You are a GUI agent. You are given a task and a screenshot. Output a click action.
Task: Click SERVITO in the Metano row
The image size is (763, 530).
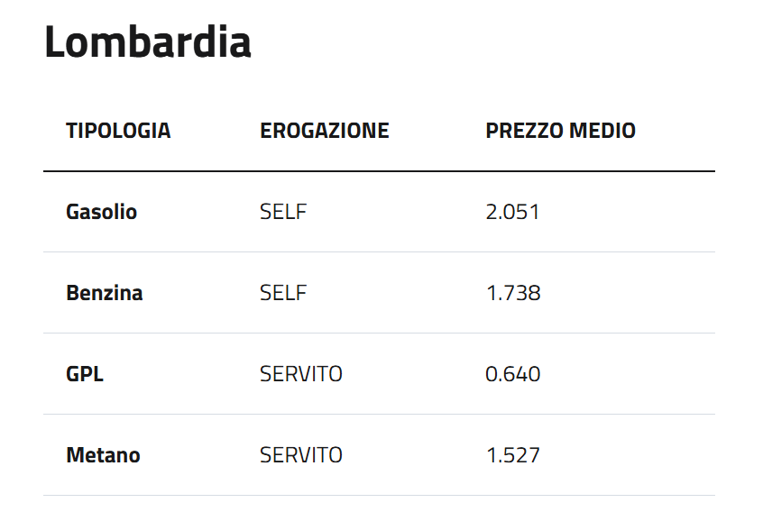300,455
